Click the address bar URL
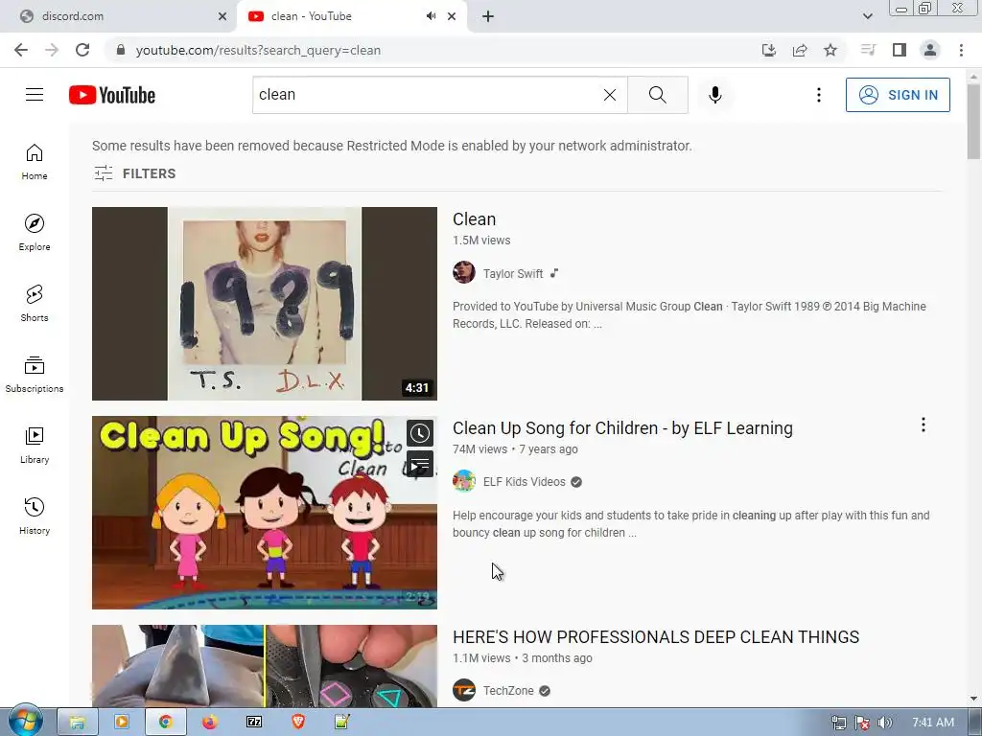 [258, 50]
